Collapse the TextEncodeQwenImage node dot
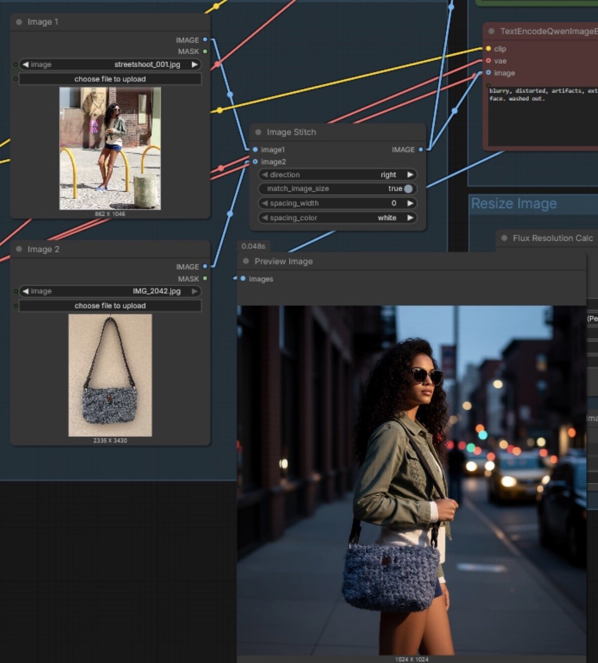The width and height of the screenshot is (598, 663). click(x=491, y=31)
